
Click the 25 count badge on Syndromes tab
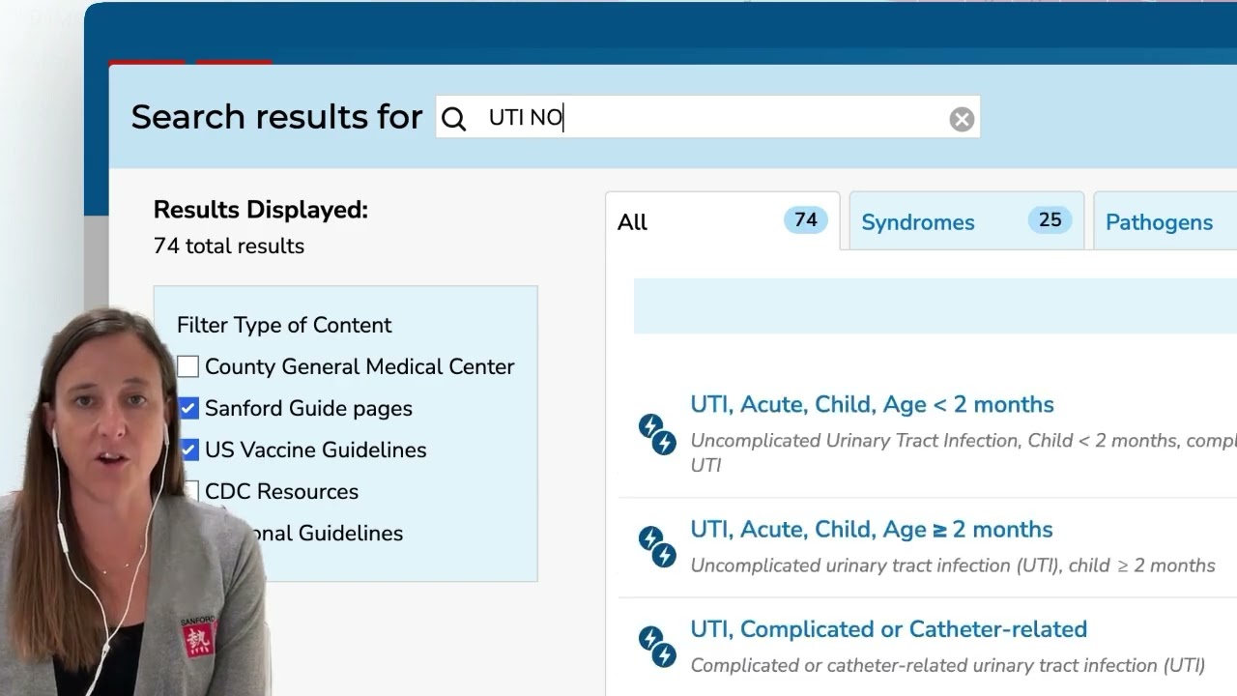click(1050, 220)
